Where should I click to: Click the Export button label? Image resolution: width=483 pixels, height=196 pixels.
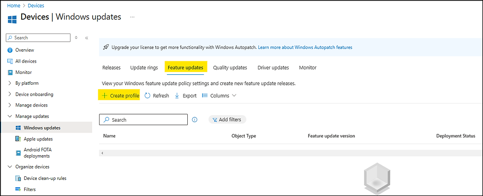coord(190,96)
